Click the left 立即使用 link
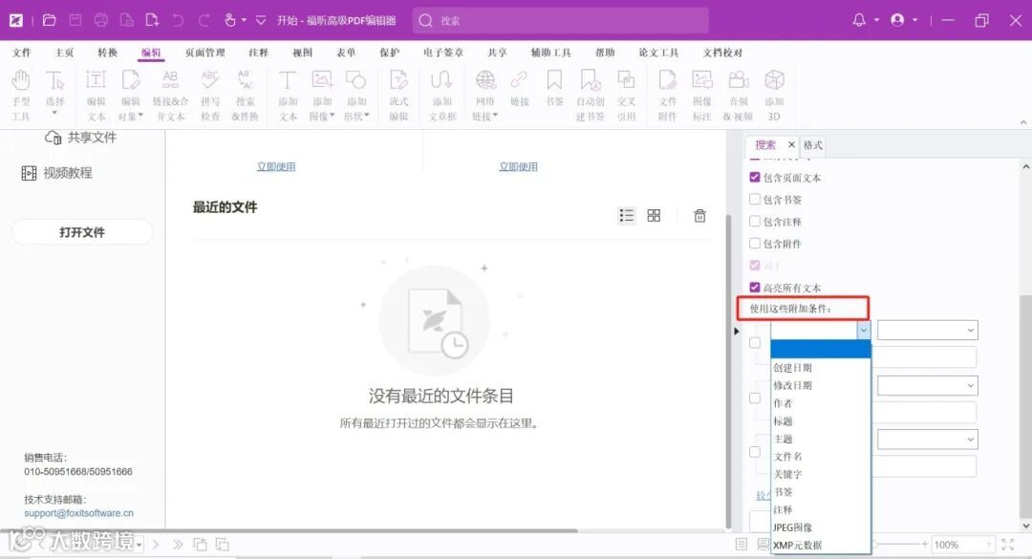Image resolution: width=1032 pixels, height=559 pixels. click(276, 166)
